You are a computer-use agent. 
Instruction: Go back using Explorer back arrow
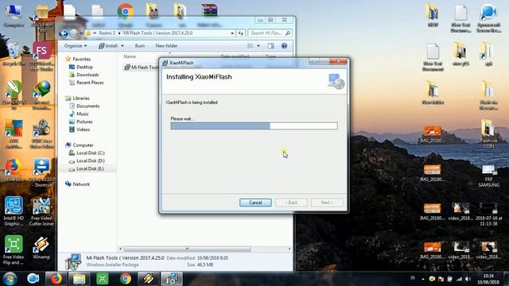point(64,33)
